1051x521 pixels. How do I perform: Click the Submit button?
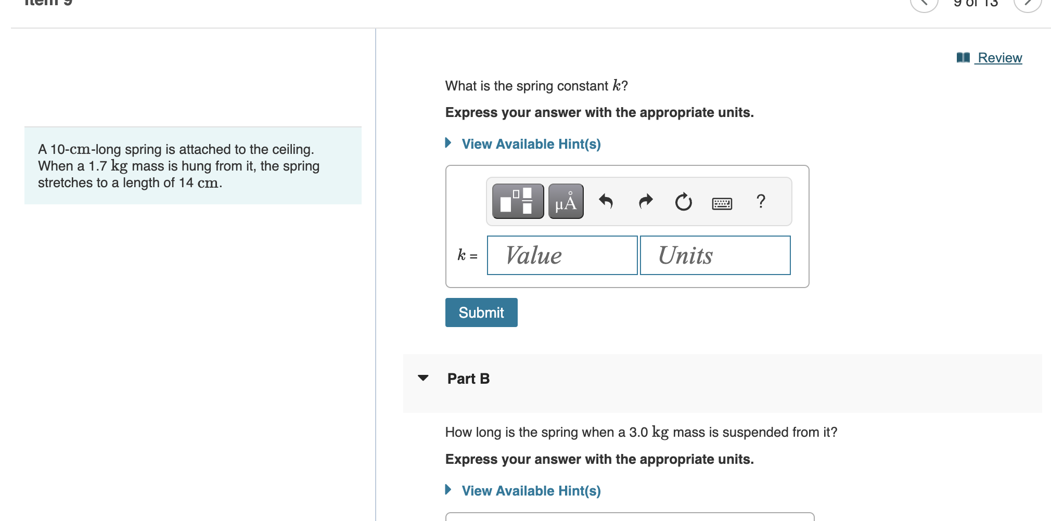(481, 312)
